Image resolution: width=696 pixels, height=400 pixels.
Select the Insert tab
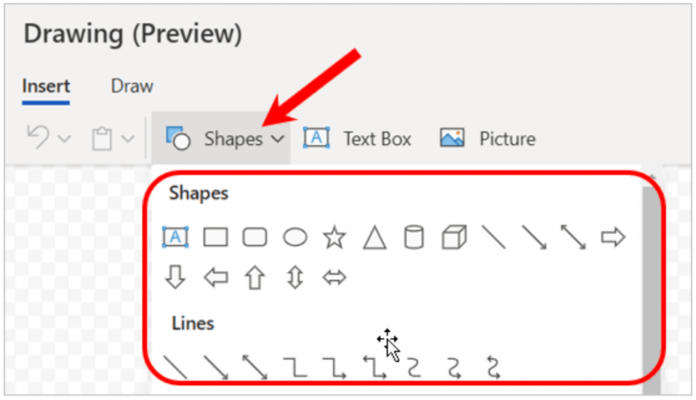(45, 86)
